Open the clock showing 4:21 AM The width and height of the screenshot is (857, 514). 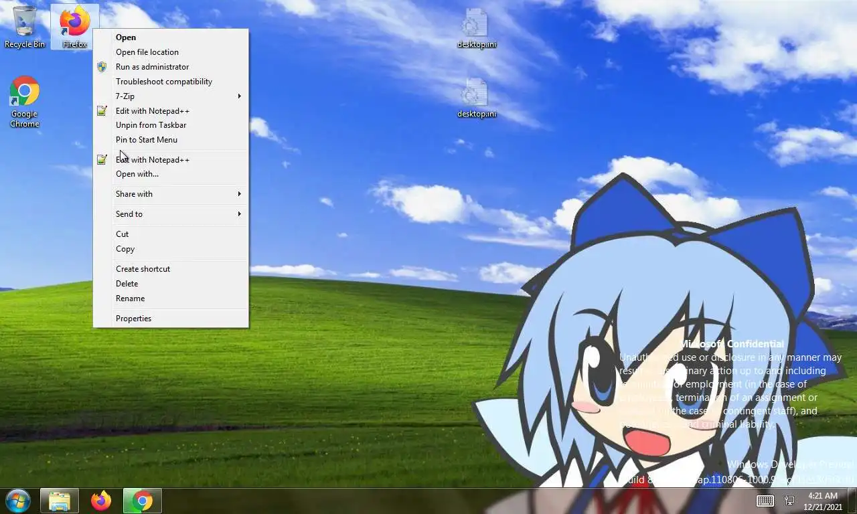tap(823, 501)
